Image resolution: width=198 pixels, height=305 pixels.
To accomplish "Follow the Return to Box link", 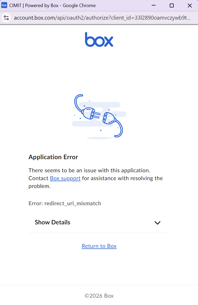I will [x=99, y=246].
